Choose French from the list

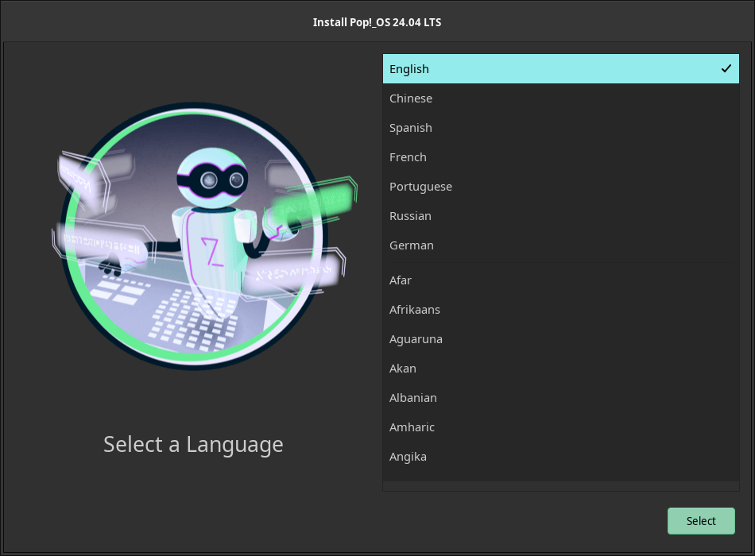point(408,157)
